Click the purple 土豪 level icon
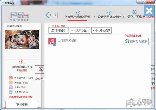This screenshot has width=156, height=110. 11,87
